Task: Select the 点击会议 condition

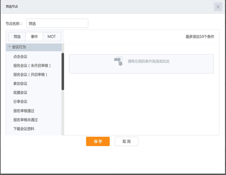Action: (20, 57)
